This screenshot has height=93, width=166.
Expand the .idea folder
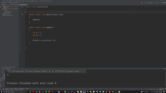[4, 7]
